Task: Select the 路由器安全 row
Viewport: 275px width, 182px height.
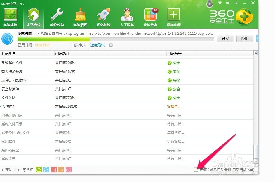Action: pos(127,150)
